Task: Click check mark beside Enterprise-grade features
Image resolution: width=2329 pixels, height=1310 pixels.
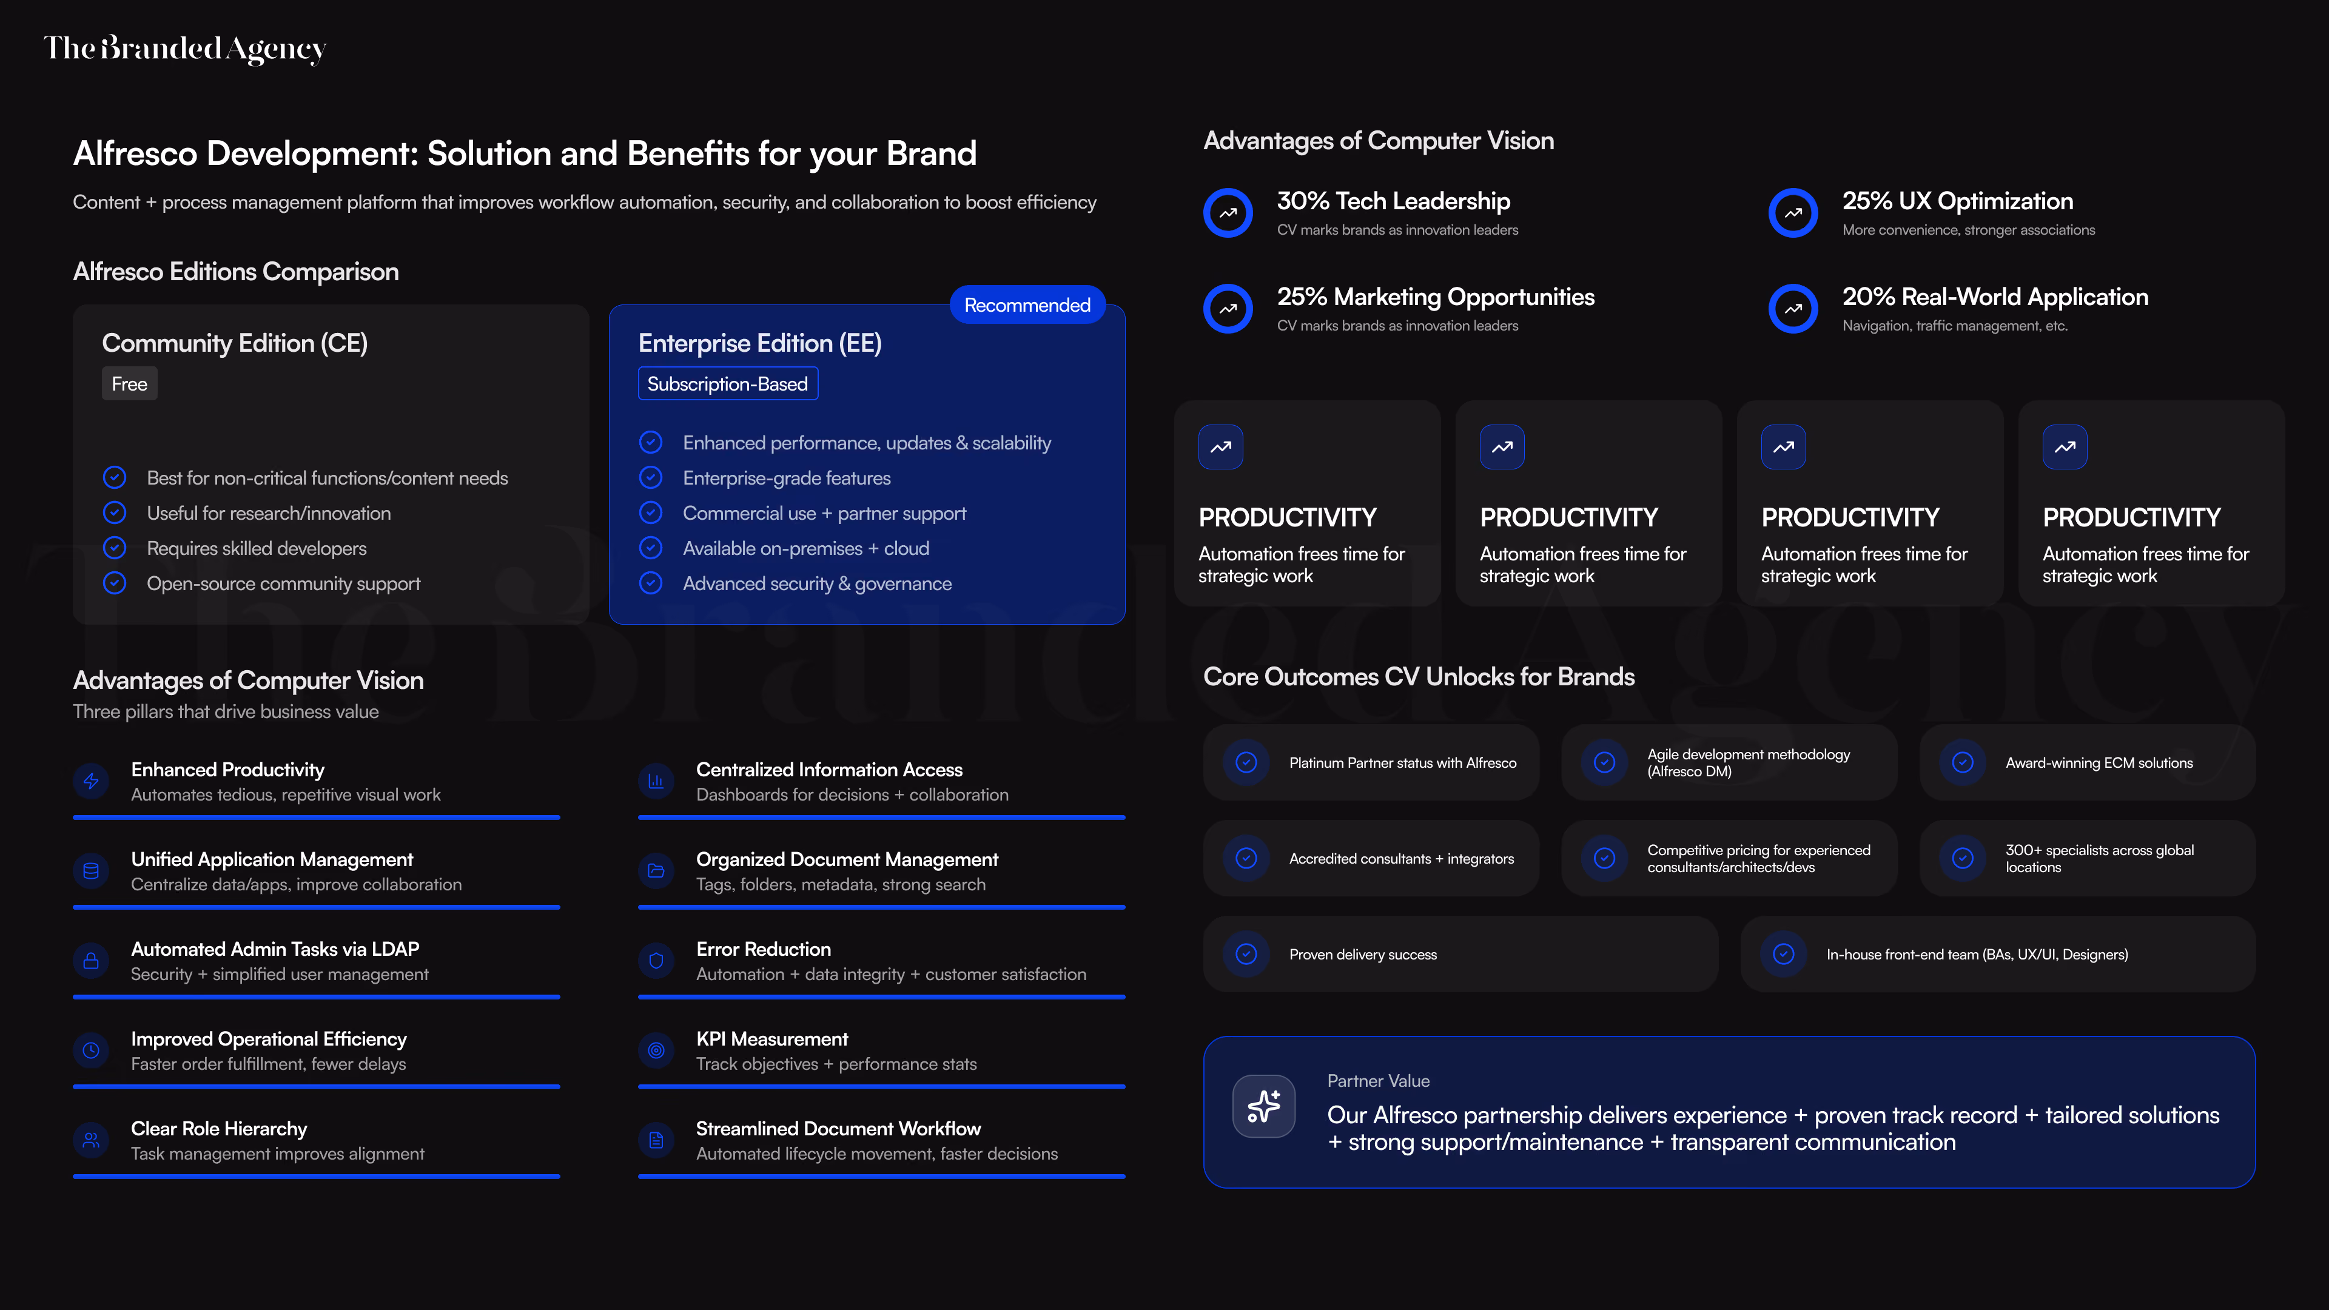Action: (651, 477)
